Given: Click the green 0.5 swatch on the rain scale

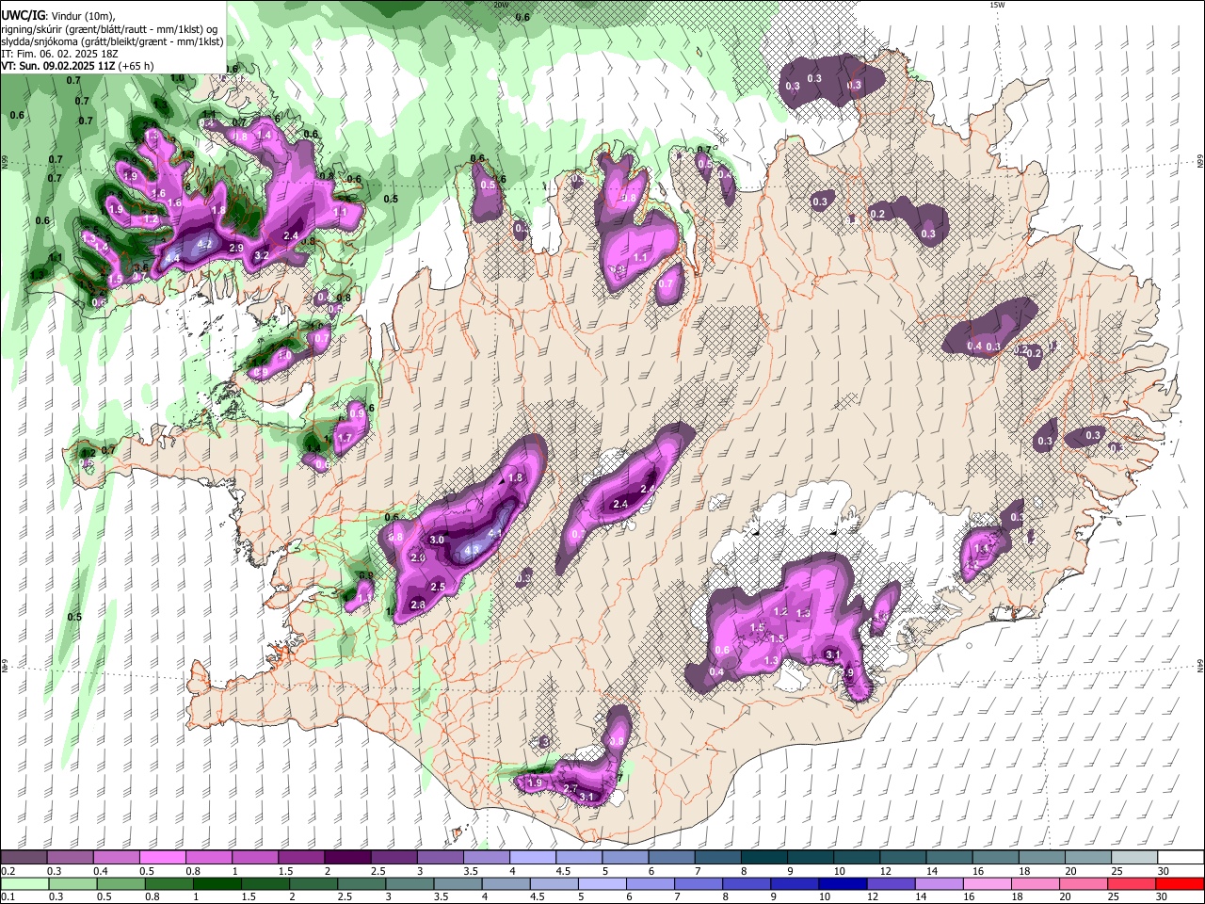Looking at the screenshot, I should click(120, 883).
